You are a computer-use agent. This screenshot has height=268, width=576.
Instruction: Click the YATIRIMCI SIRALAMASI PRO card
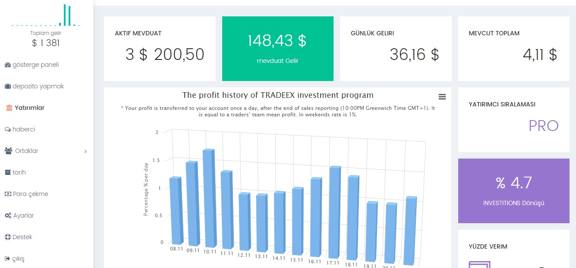point(514,120)
